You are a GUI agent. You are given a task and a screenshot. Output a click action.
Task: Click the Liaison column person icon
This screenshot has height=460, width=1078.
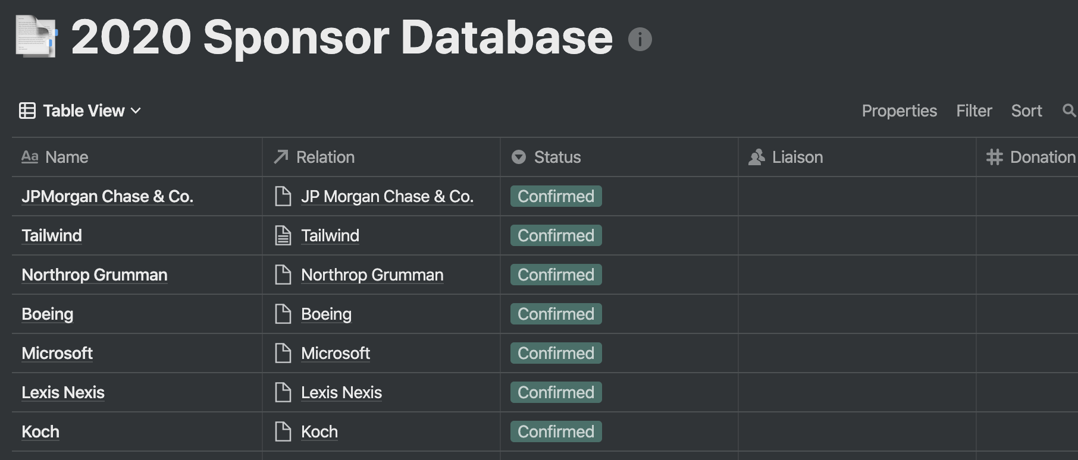756,157
